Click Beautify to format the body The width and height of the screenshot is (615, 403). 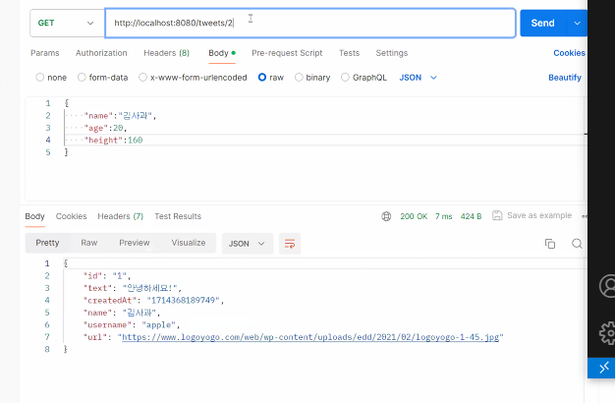(565, 78)
